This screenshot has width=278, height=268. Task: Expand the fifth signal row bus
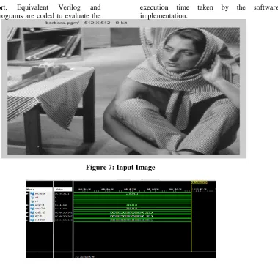27,209
